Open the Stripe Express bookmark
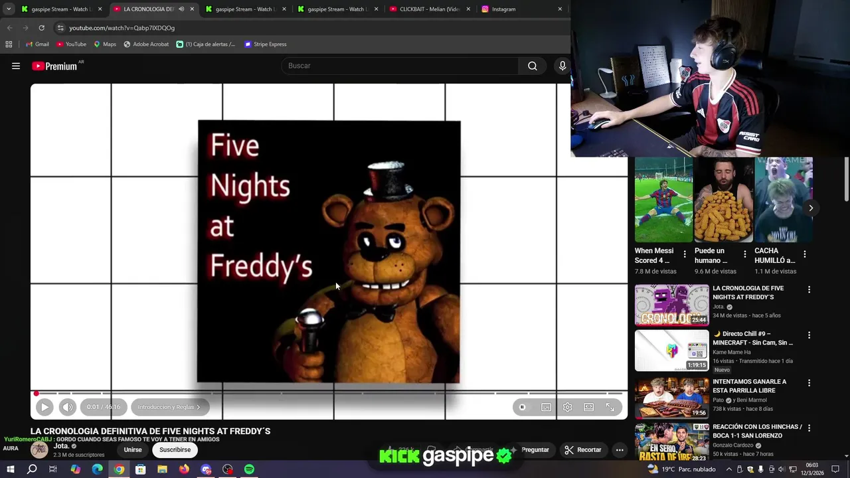 [265, 44]
